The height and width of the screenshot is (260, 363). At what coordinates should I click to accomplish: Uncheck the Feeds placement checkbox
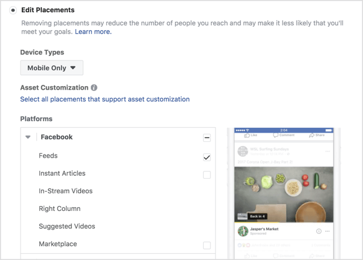tap(207, 157)
